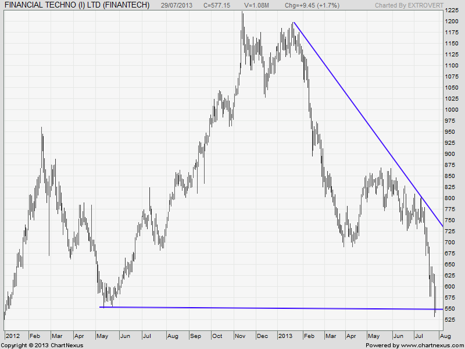465x349 pixels.
Task: Click the FINANCIAL TECHNO (I) LTD chart title
Action: [x=76, y=5]
